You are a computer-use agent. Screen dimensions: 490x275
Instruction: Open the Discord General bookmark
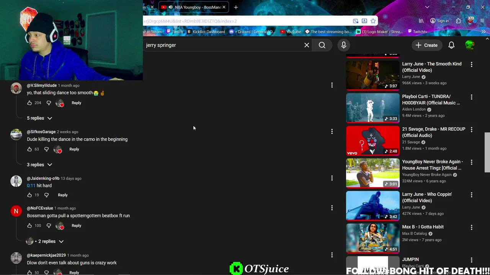[252, 32]
